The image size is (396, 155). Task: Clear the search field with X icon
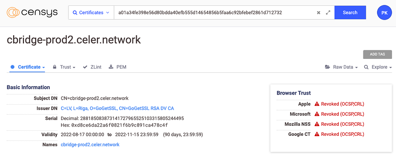319,13
